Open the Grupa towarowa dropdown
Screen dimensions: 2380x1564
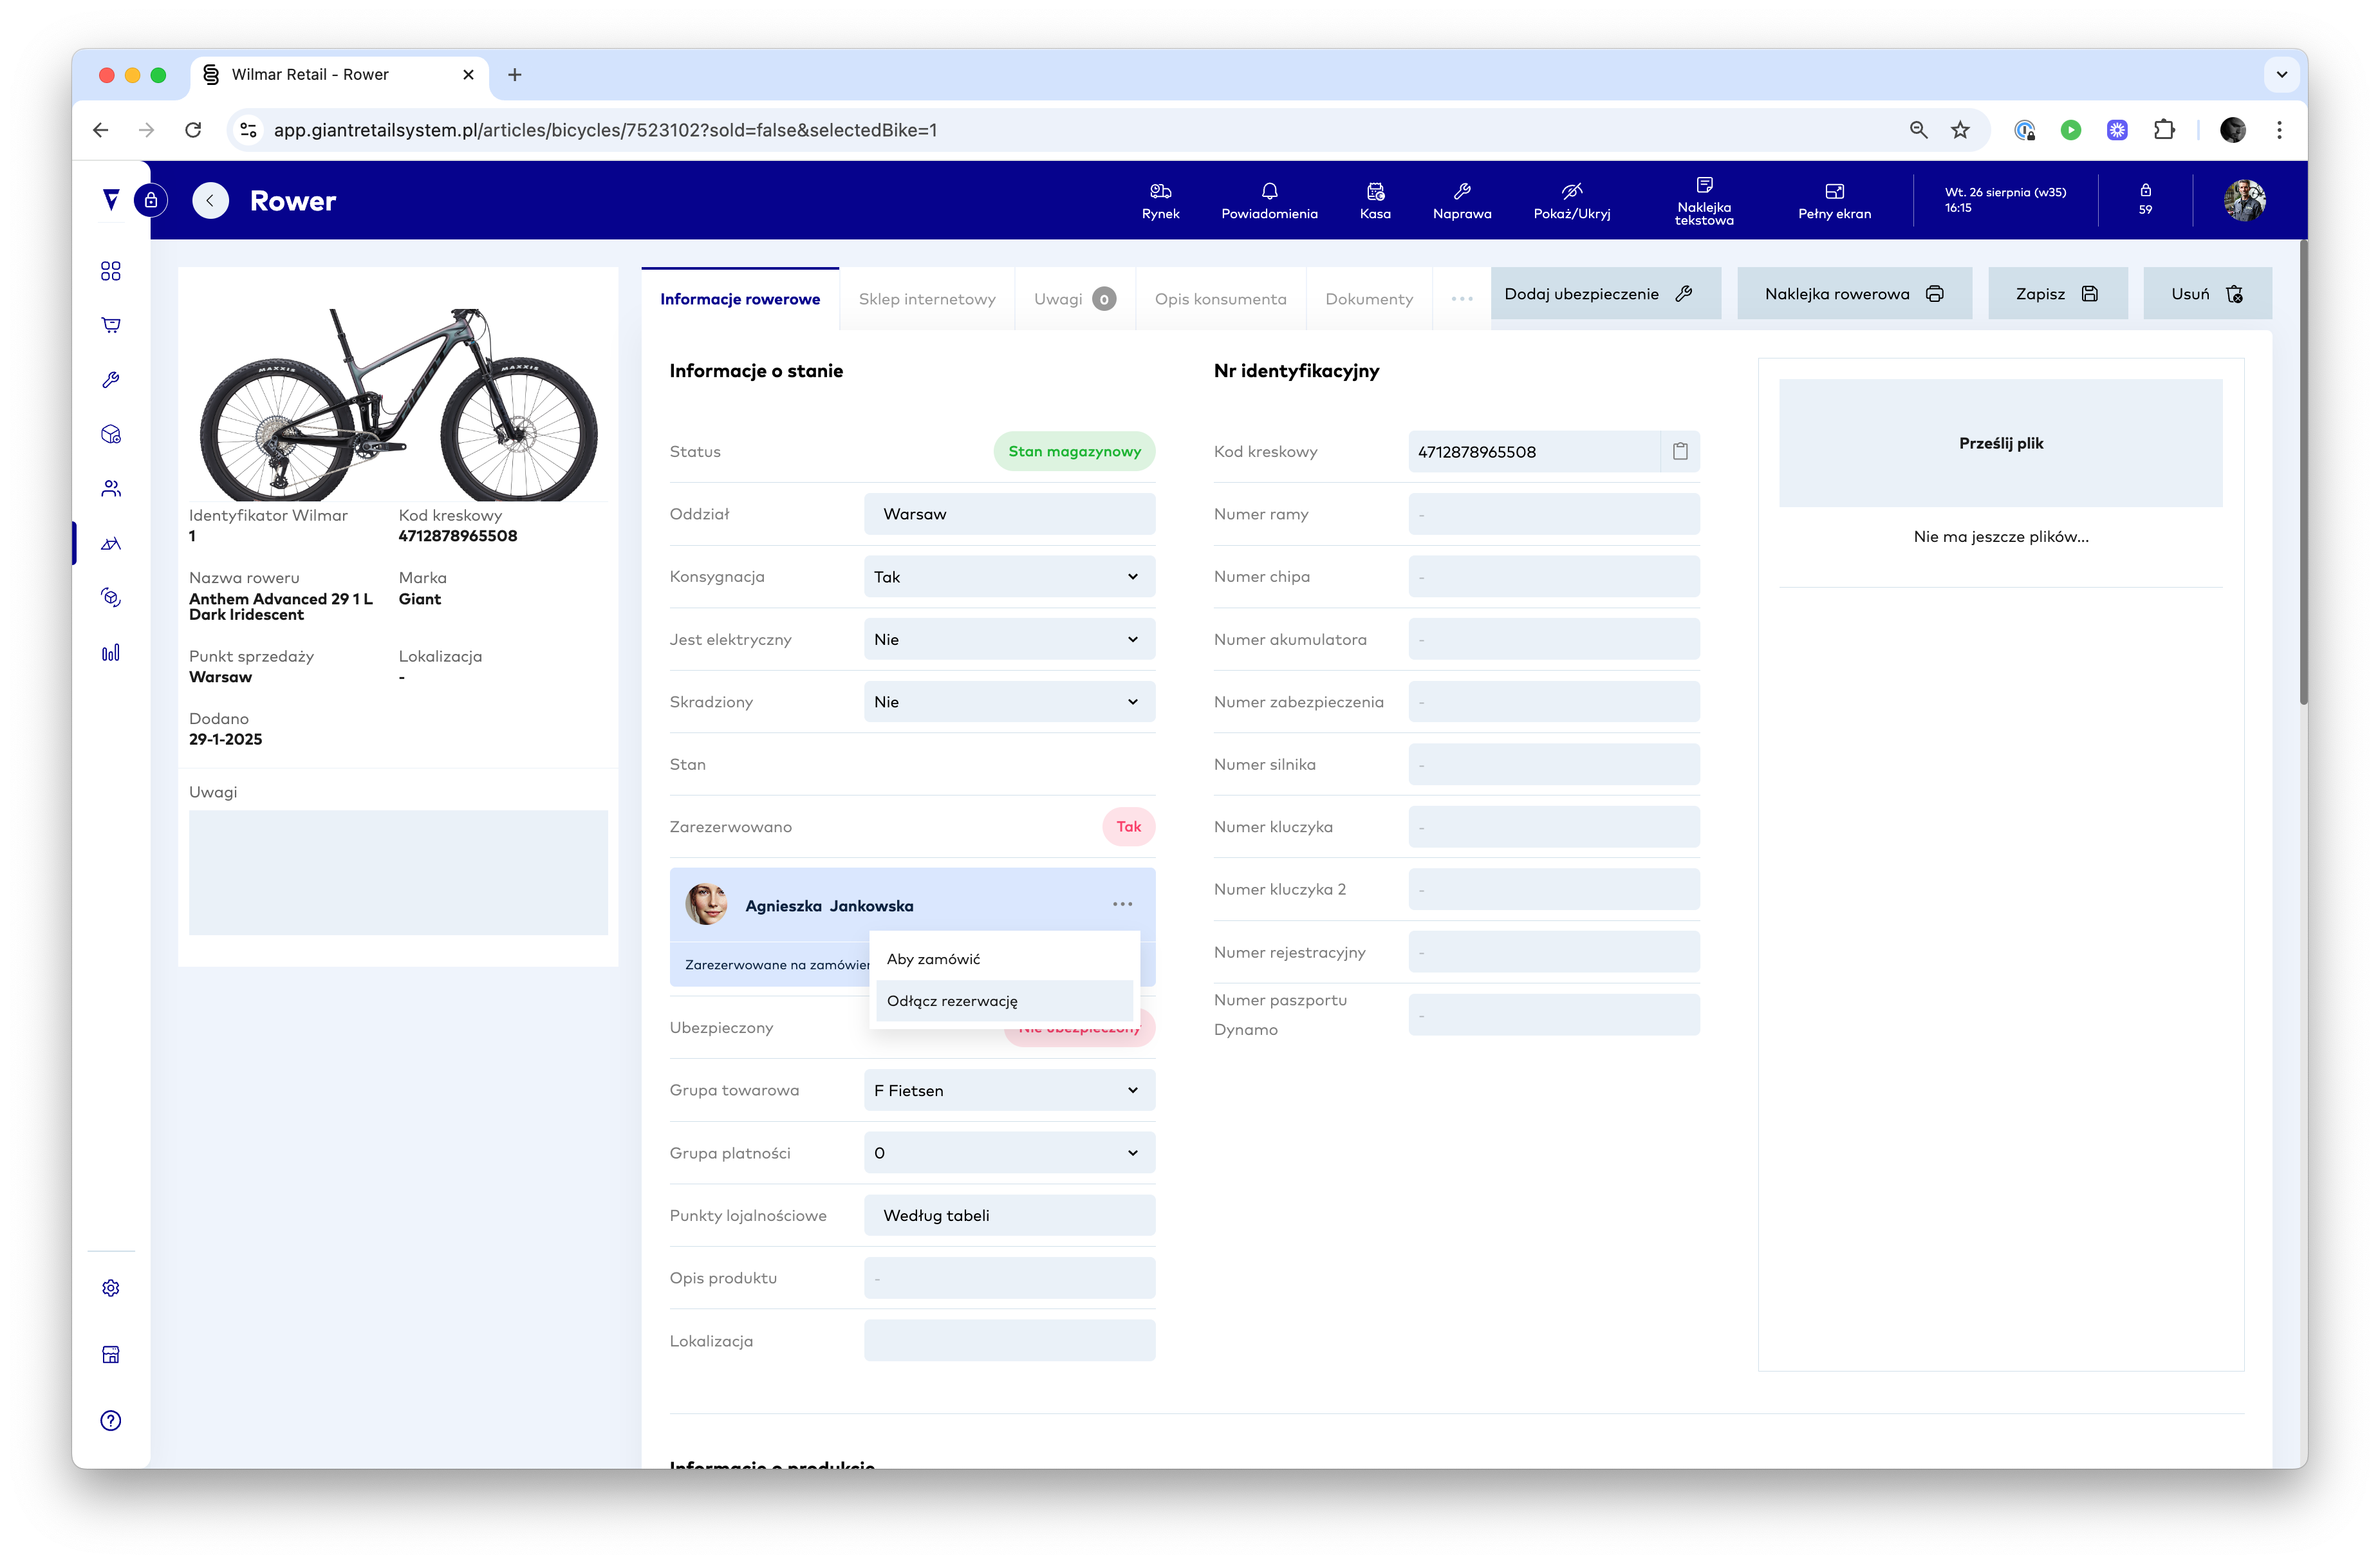coord(1009,1090)
